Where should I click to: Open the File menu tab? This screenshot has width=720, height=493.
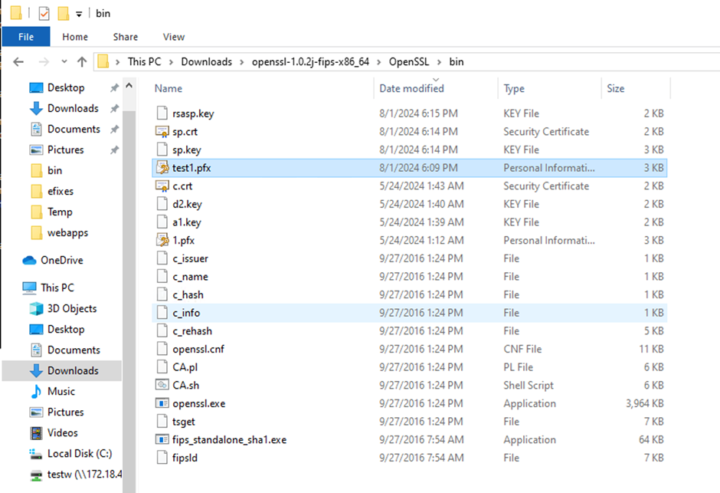(26, 37)
